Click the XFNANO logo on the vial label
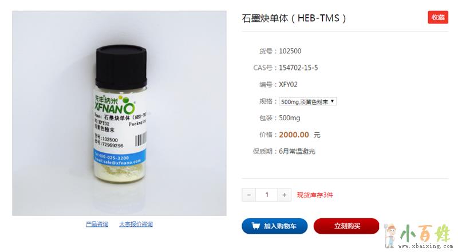Image resolution: width=458 pixels, height=252 pixels. pos(114,105)
